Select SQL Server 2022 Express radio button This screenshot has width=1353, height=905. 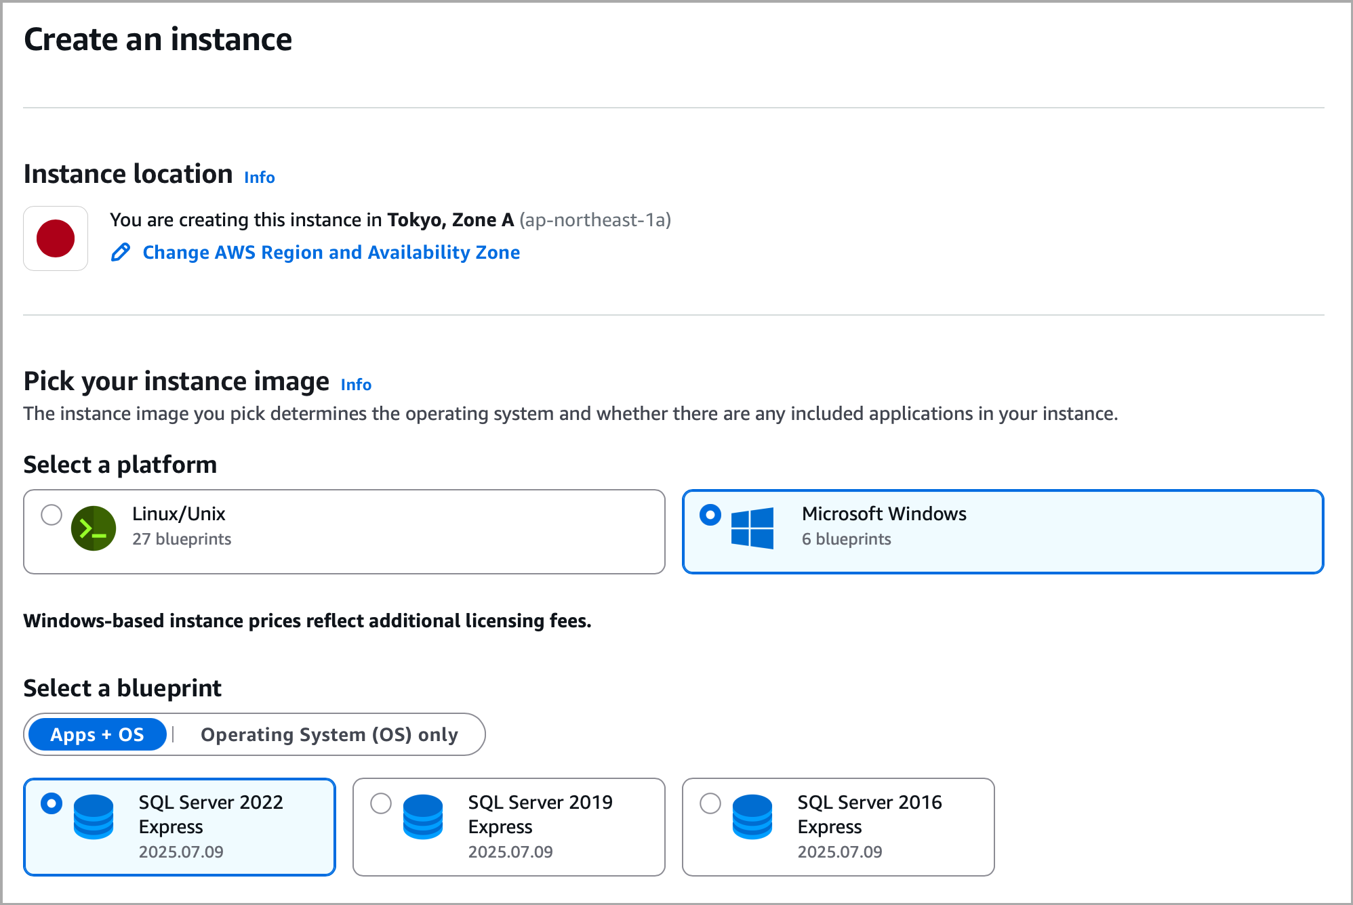52,803
